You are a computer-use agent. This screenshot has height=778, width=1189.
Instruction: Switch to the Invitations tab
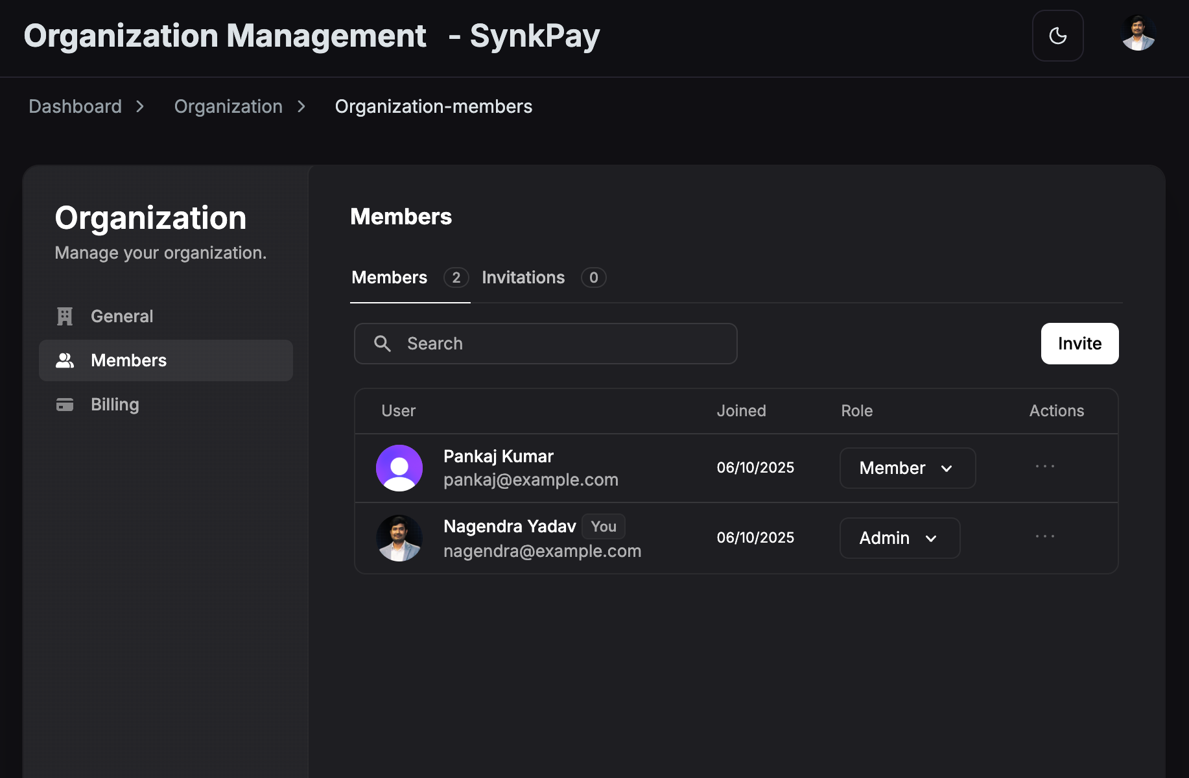[523, 277]
